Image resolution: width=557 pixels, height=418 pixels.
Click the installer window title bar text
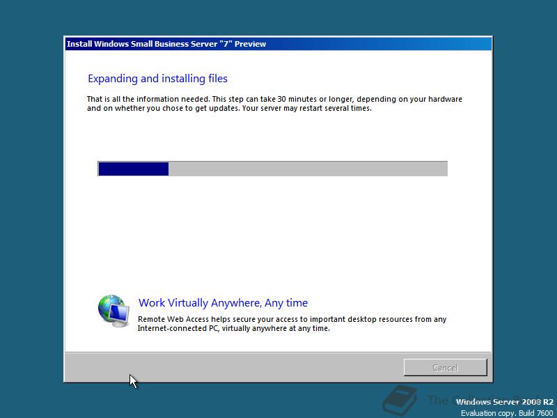click(166, 44)
